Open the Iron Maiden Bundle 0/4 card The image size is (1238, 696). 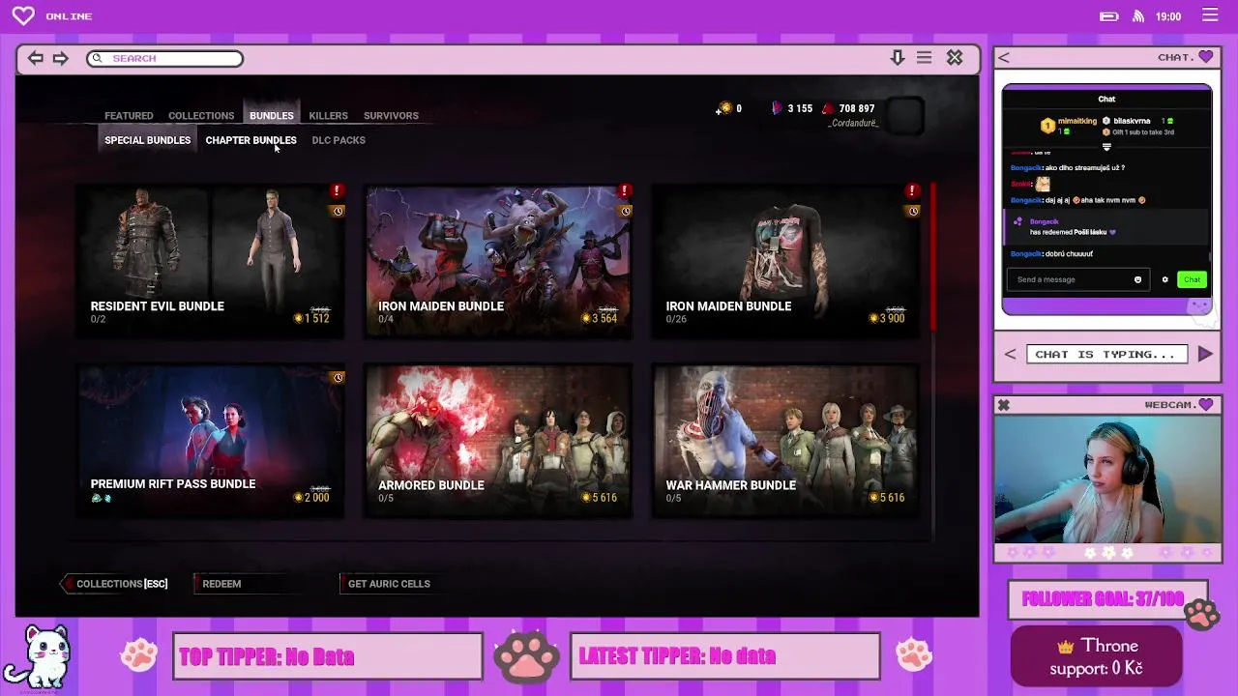pyautogui.click(x=498, y=260)
